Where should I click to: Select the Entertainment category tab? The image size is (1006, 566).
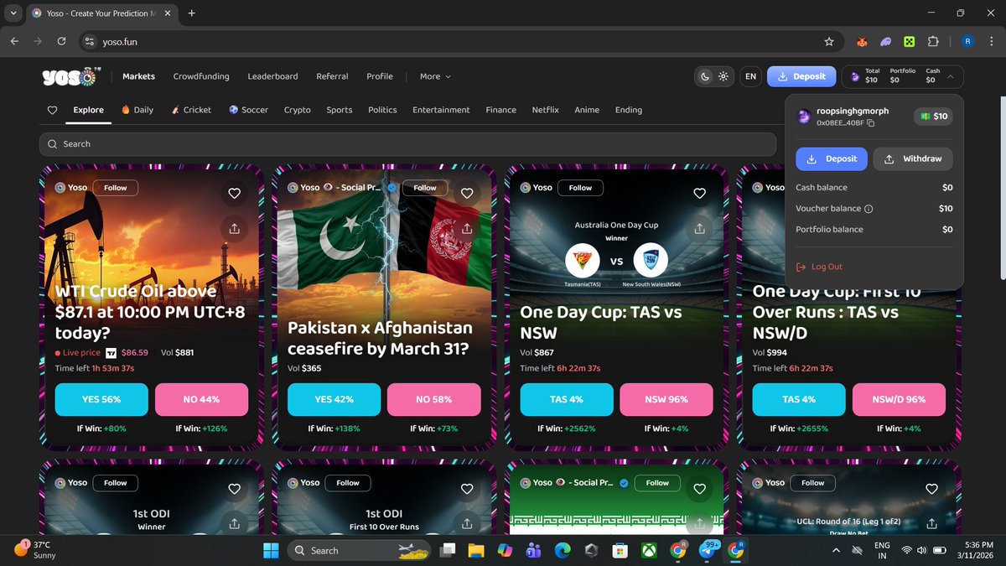pyautogui.click(x=441, y=110)
